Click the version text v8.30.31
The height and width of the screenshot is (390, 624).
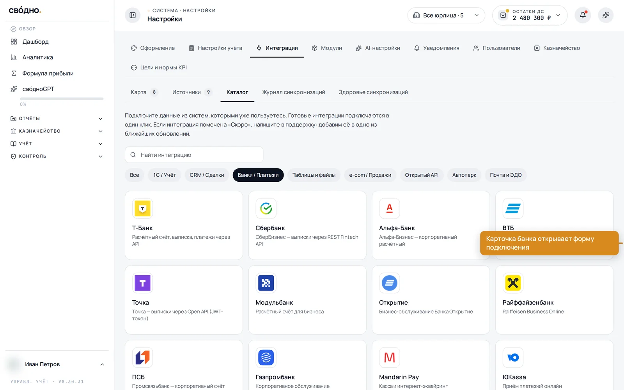pyautogui.click(x=71, y=381)
